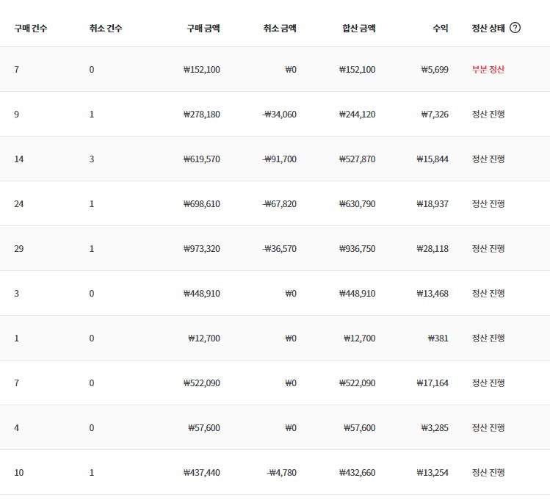
Task: Click the -₩67,820 cancellation amount
Action: [x=280, y=204]
